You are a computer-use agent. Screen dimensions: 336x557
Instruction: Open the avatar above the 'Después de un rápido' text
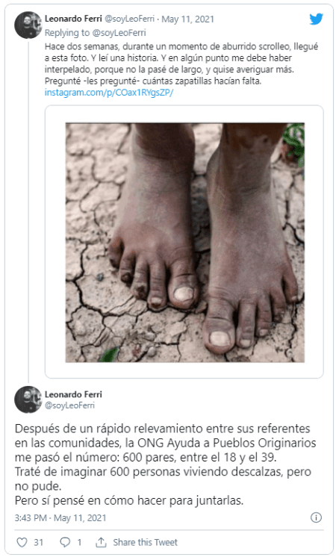click(28, 399)
